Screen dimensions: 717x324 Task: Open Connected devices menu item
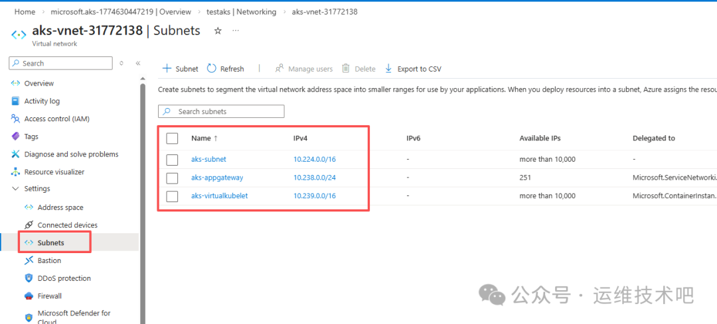pos(68,225)
